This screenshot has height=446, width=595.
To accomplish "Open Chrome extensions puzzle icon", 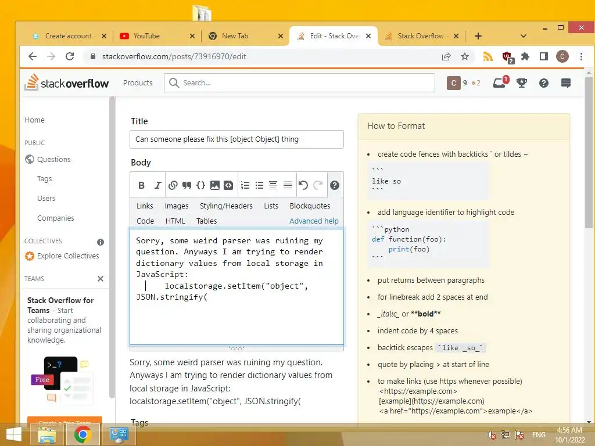I will click(x=525, y=56).
